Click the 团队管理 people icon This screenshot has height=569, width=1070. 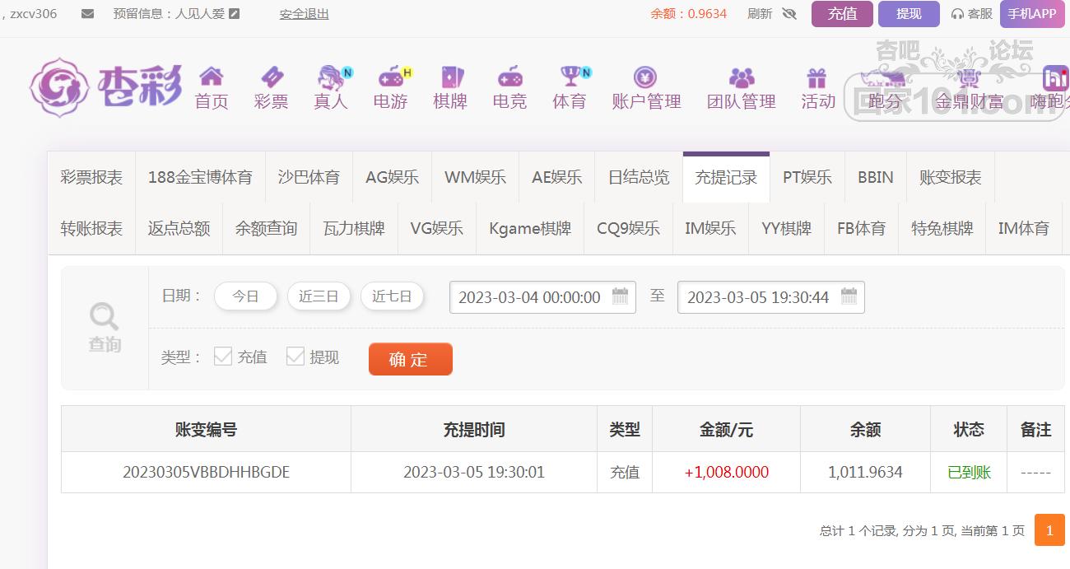741,77
